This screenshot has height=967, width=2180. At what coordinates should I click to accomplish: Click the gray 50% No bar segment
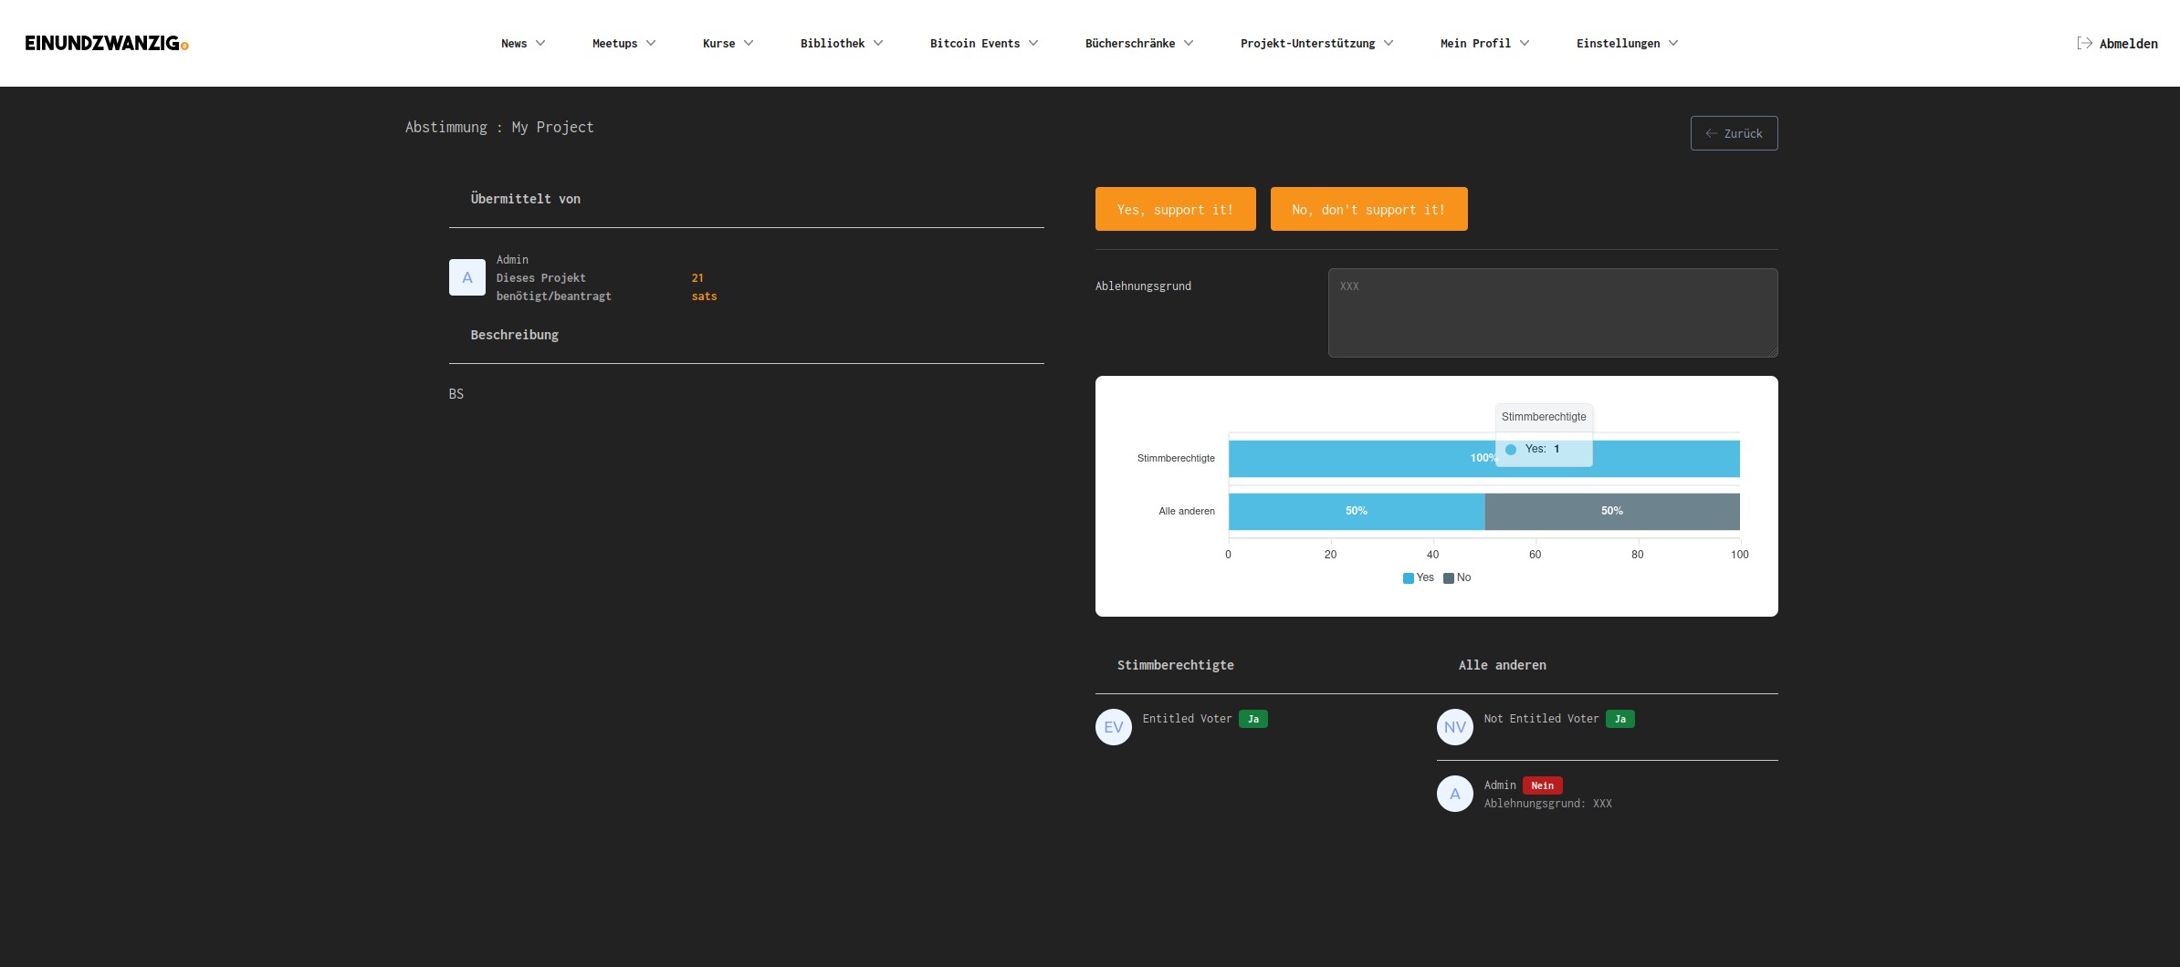pos(1611,511)
